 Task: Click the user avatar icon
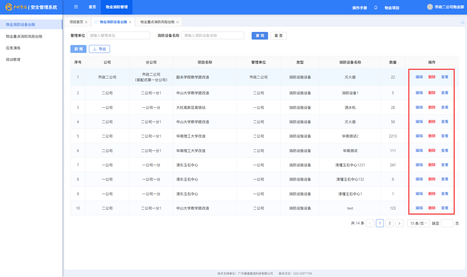point(430,7)
